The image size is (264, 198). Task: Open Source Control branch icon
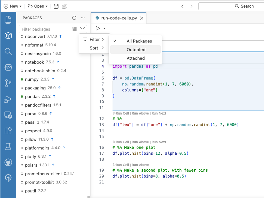point(8,83)
